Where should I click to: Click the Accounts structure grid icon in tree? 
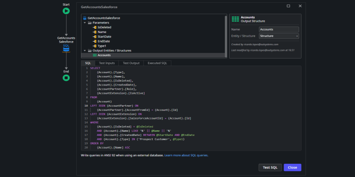95,55
